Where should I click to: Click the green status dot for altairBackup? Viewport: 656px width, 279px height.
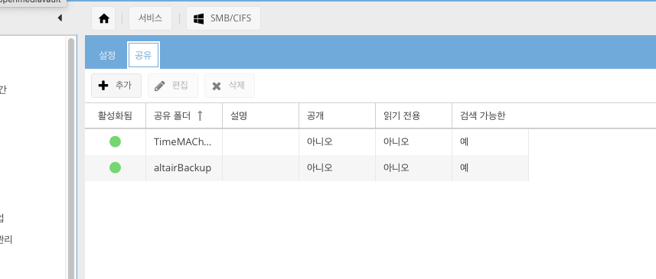tap(115, 167)
